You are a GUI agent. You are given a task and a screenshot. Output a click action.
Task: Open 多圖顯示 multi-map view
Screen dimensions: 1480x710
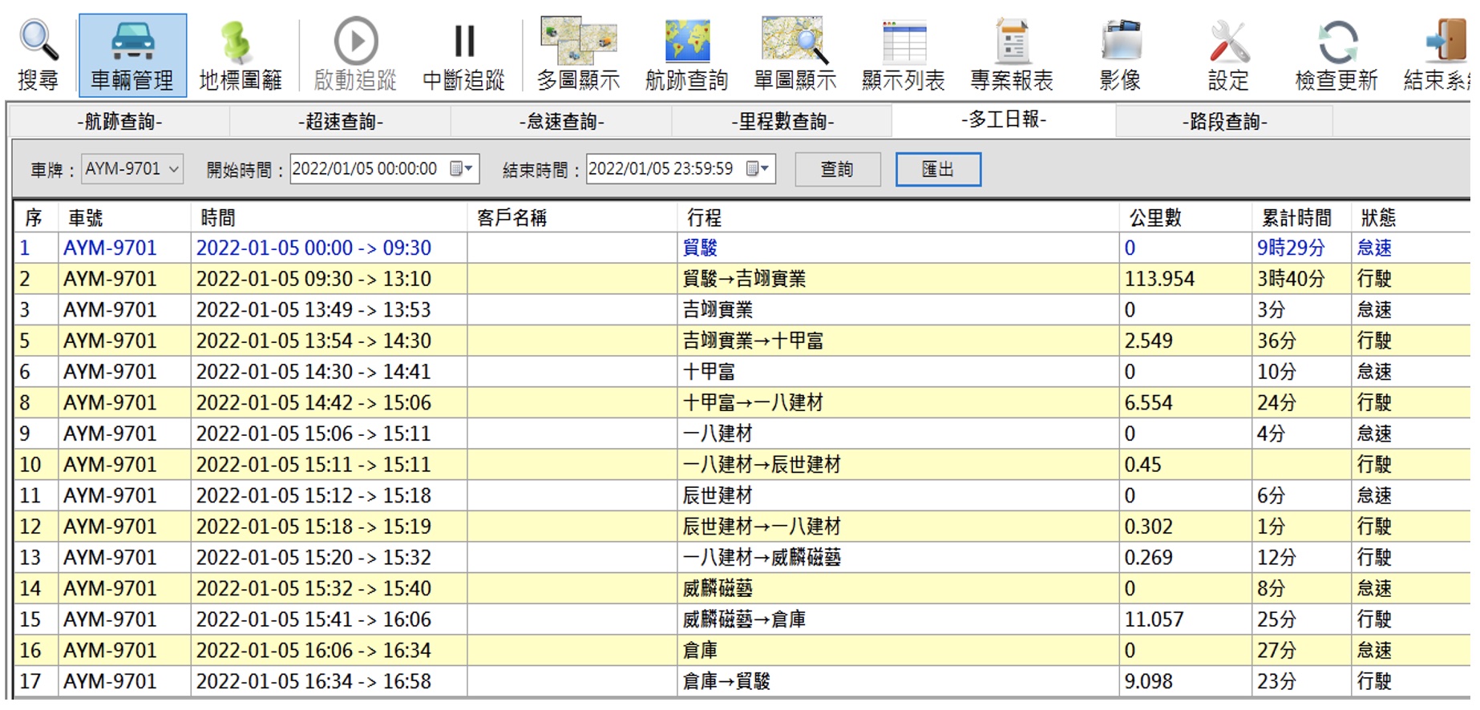coord(578,42)
